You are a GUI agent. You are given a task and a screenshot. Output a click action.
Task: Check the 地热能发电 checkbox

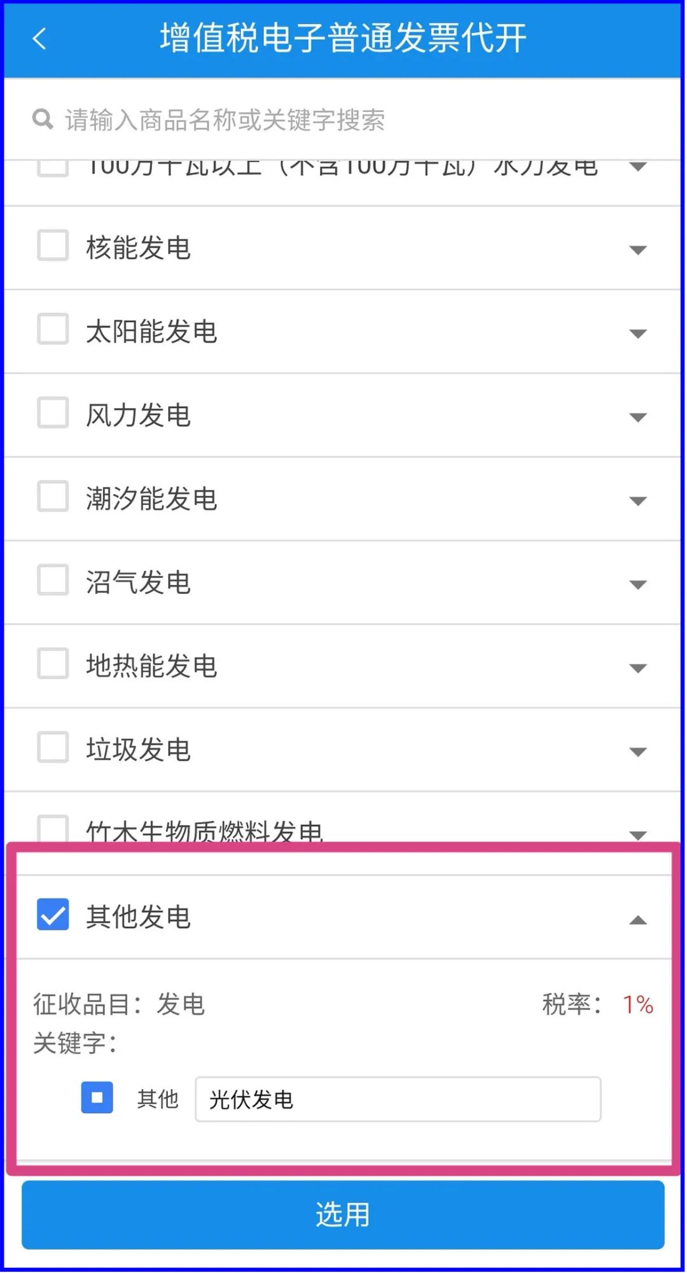coord(53,664)
